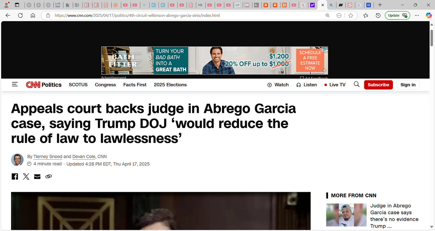Open the 2025 Elections section
The width and height of the screenshot is (435, 231).
pos(170,85)
